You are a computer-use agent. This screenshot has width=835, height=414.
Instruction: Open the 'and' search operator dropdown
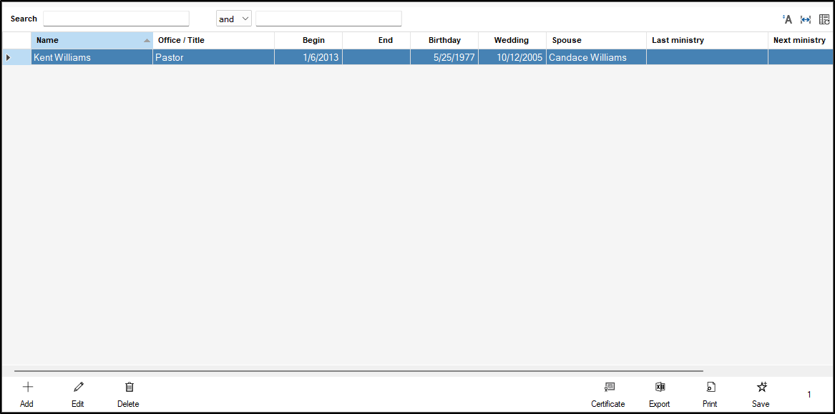pyautogui.click(x=234, y=19)
